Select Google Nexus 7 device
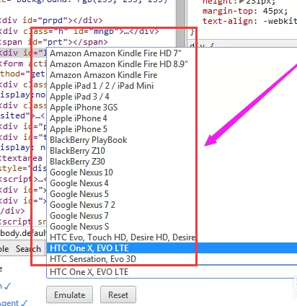This screenshot has width=297, height=306. pyautogui.click(x=172, y=216)
